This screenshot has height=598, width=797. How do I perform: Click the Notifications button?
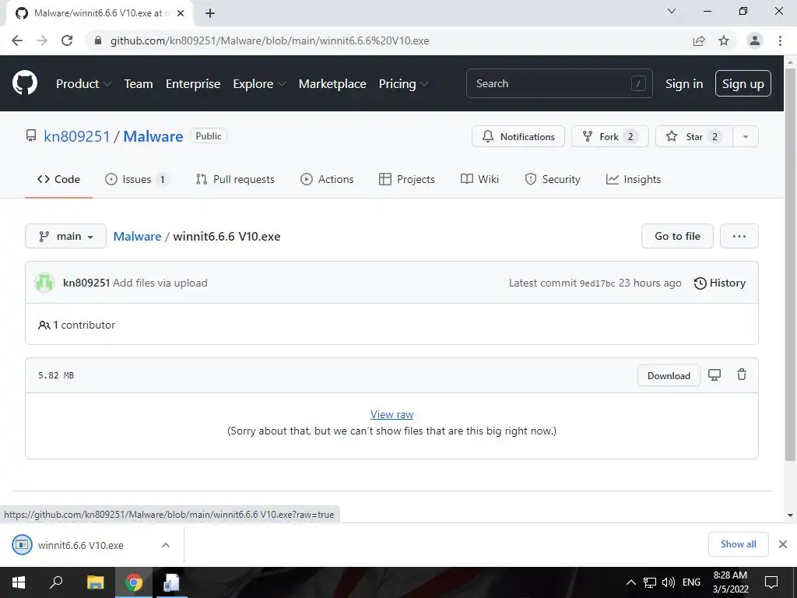[518, 136]
